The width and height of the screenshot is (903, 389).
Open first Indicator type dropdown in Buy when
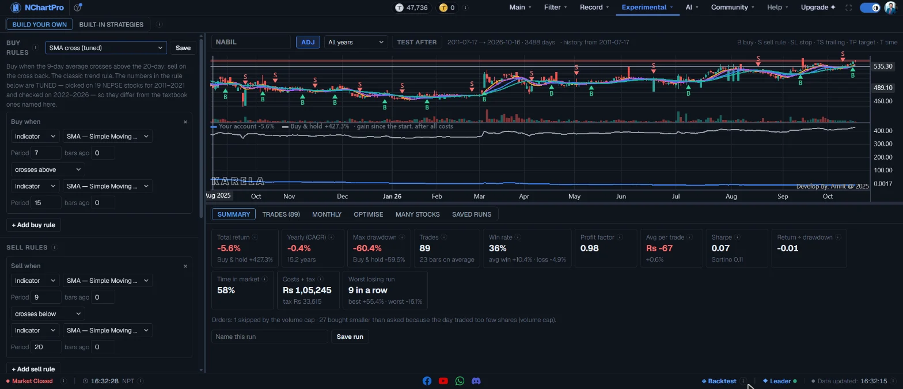tap(35, 137)
